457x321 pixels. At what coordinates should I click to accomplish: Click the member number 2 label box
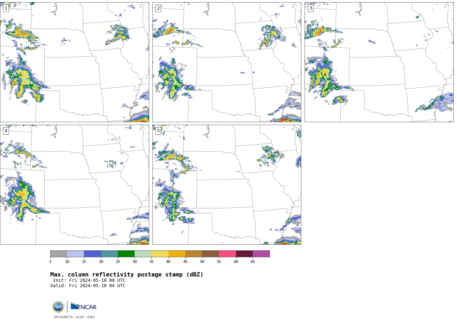point(158,8)
